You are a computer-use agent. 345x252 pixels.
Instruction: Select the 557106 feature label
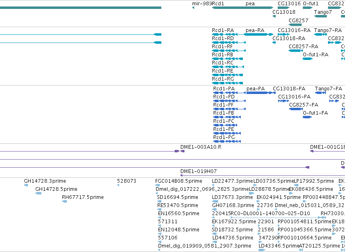[x=168, y=238]
